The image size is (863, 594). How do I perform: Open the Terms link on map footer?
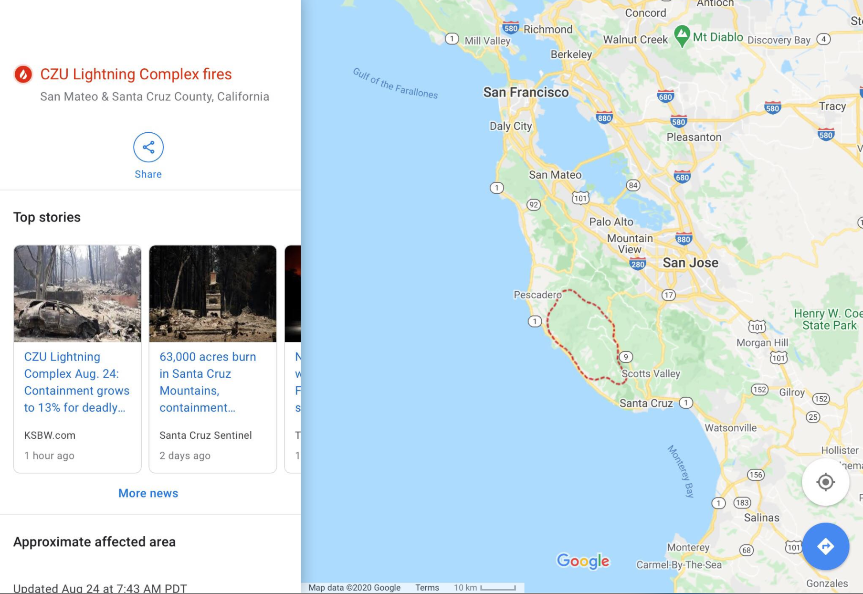pos(427,587)
